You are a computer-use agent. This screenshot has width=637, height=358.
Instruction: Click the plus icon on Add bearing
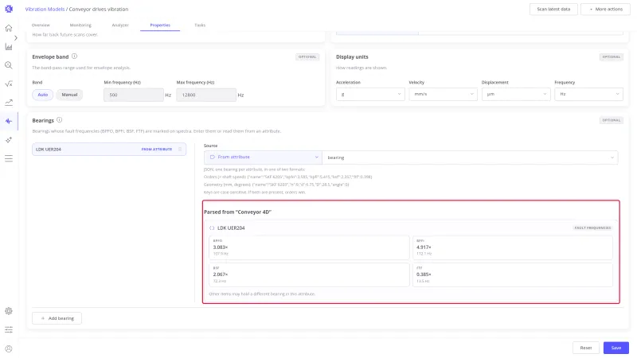(43, 318)
